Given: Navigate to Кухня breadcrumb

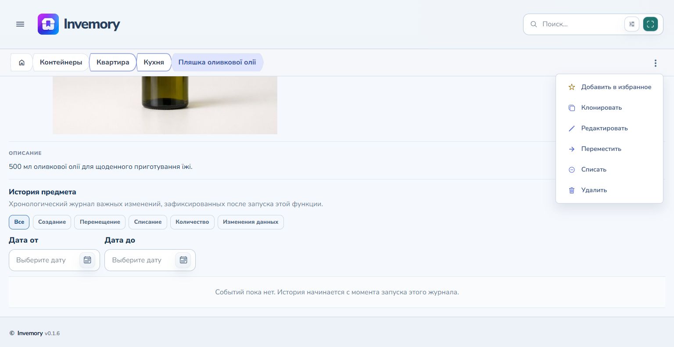Looking at the screenshot, I should pyautogui.click(x=154, y=62).
